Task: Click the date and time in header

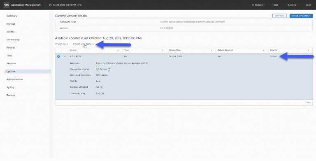Action: (x=65, y=5)
